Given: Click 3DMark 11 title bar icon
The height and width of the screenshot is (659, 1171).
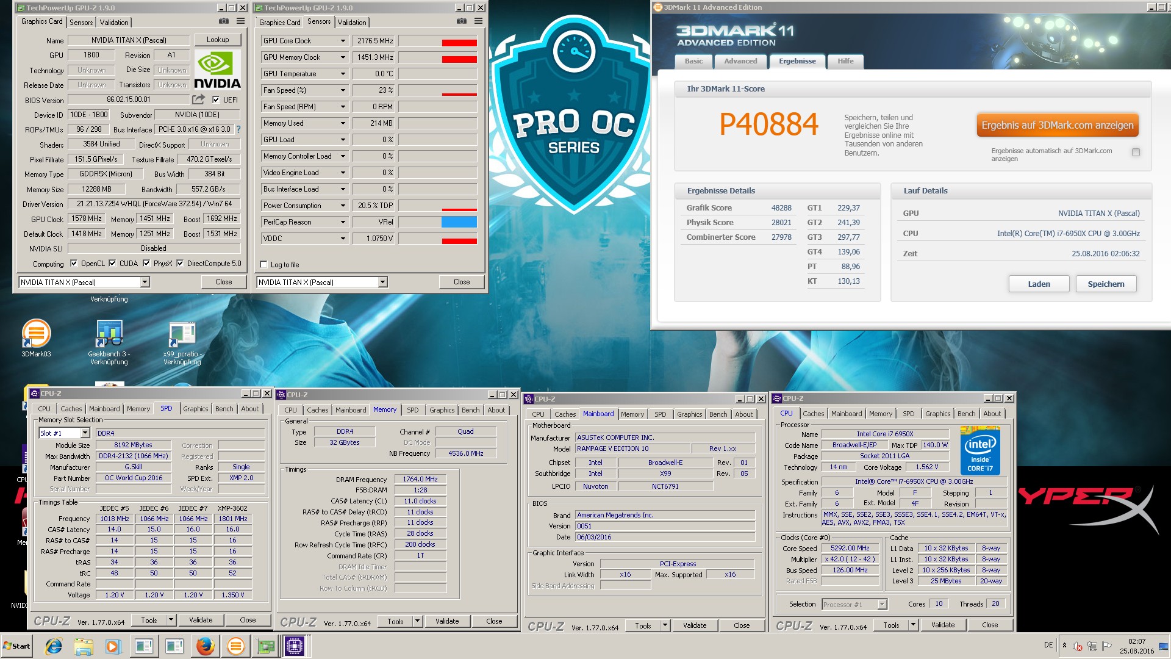Looking at the screenshot, I should pyautogui.click(x=657, y=7).
